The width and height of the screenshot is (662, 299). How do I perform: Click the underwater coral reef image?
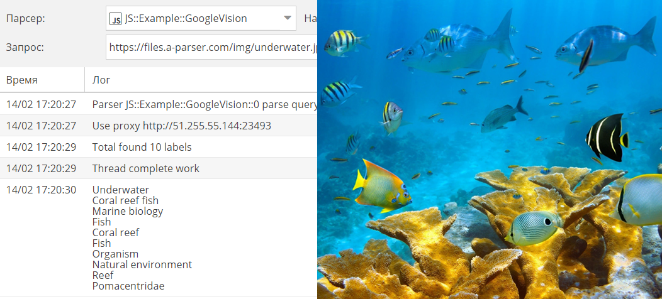tap(490, 149)
